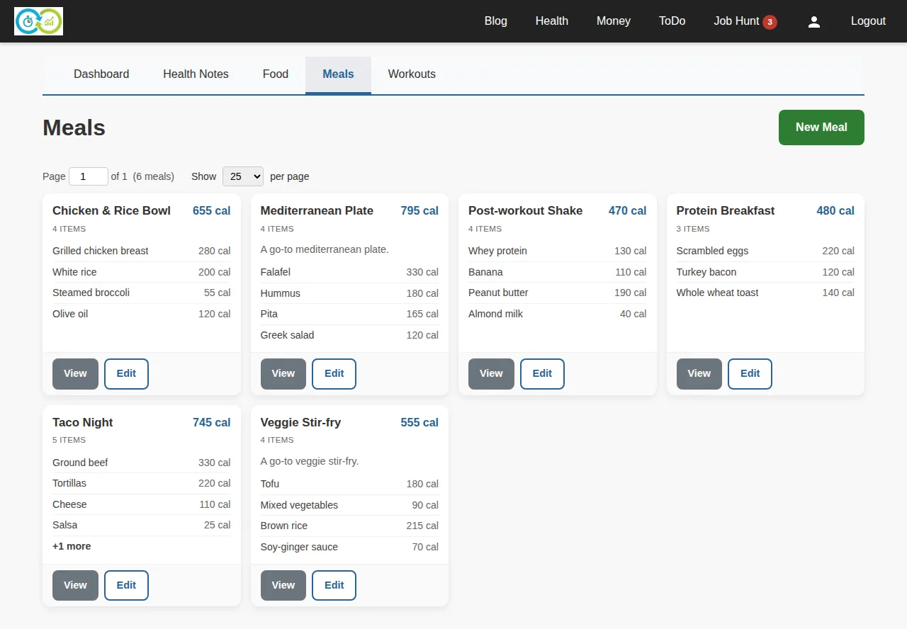Click the Whey protein item
The image size is (907, 629).
click(558, 251)
